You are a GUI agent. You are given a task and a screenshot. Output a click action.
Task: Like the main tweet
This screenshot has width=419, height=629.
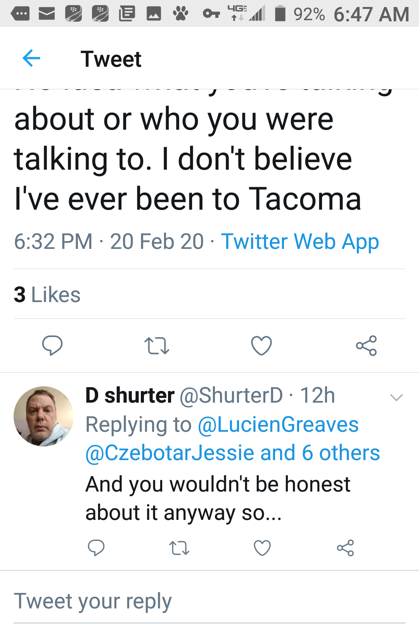pos(261,346)
